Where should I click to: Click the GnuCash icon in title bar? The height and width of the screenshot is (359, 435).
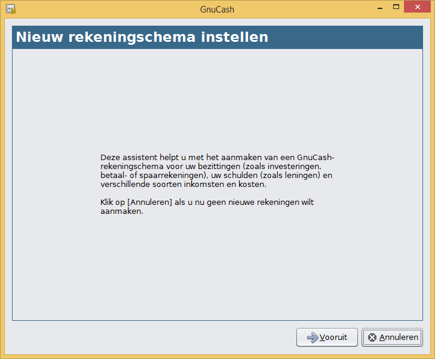point(11,9)
